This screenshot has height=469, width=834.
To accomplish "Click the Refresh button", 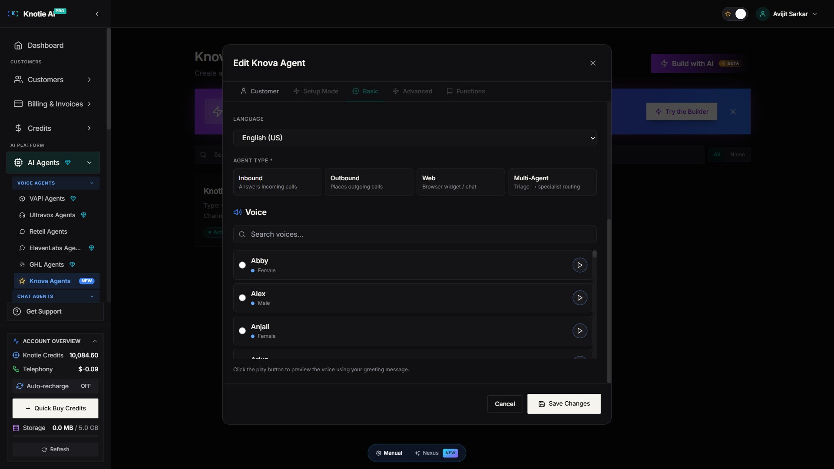I will point(55,449).
